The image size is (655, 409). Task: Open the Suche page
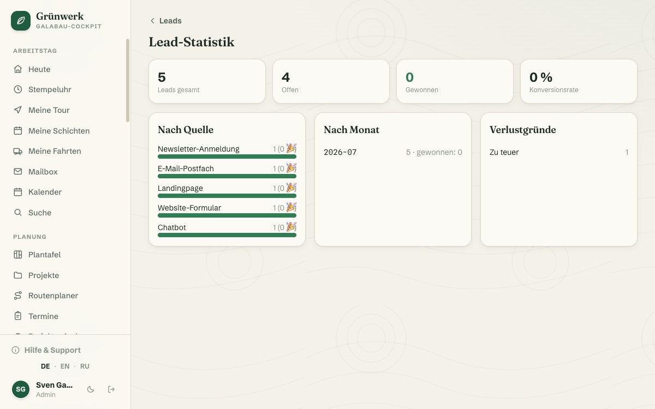point(65,213)
